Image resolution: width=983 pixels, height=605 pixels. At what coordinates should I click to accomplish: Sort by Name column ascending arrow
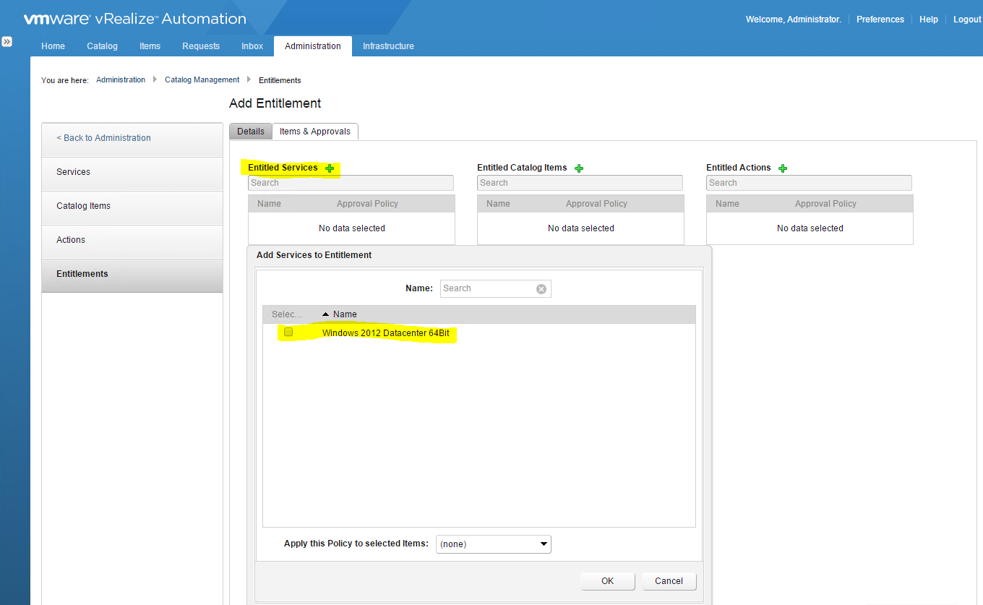(325, 314)
